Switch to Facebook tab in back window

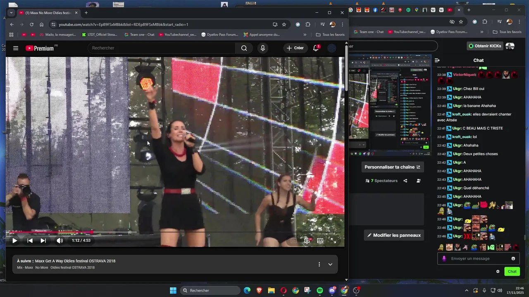(x=375, y=10)
